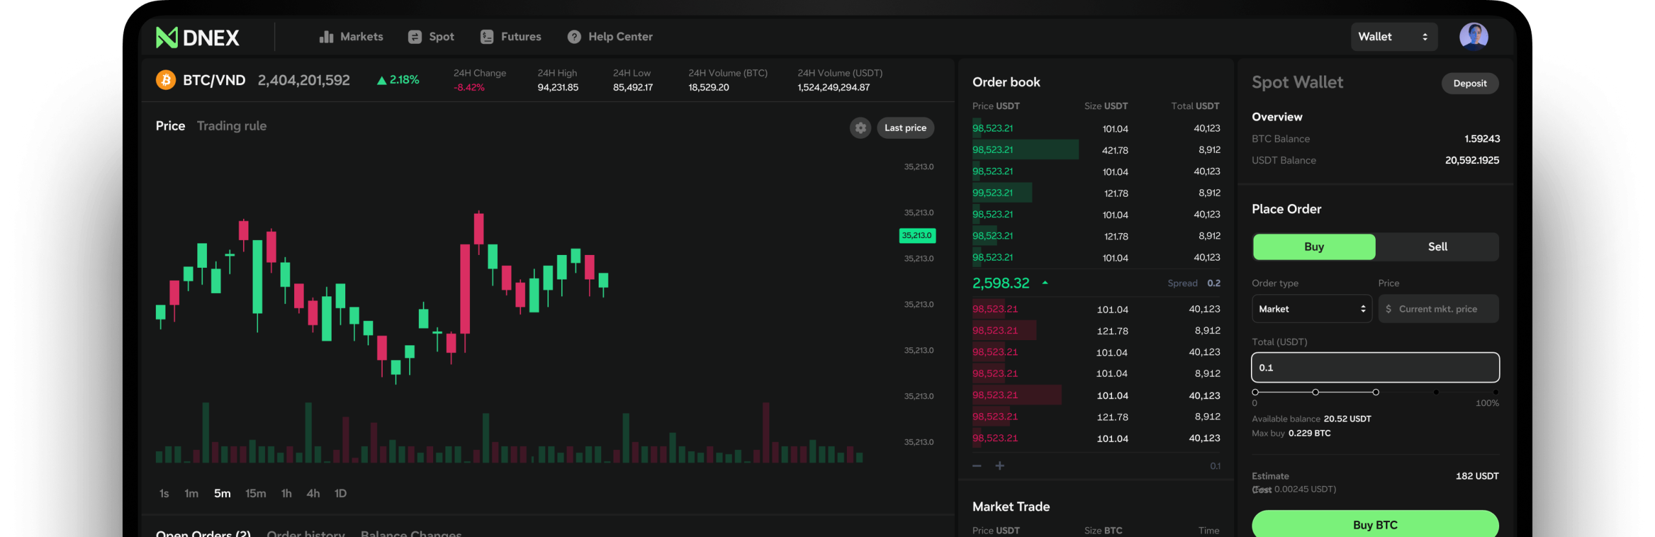The width and height of the screenshot is (1655, 537).
Task: Switch to the Trading rule tab
Action: point(231,126)
